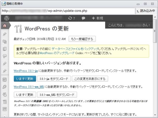Open データベースとファイルをバックアップ link

(75, 49)
